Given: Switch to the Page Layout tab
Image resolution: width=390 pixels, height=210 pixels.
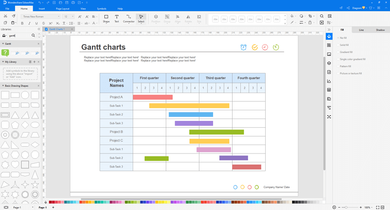Looking at the screenshot, I should tap(62, 9).
